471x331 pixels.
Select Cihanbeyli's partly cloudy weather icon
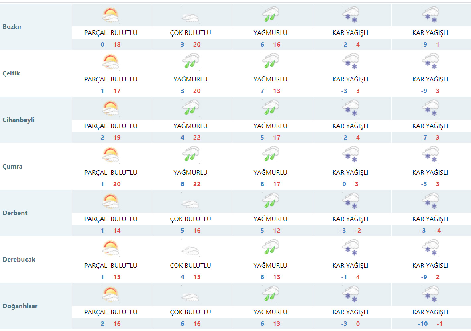110,108
